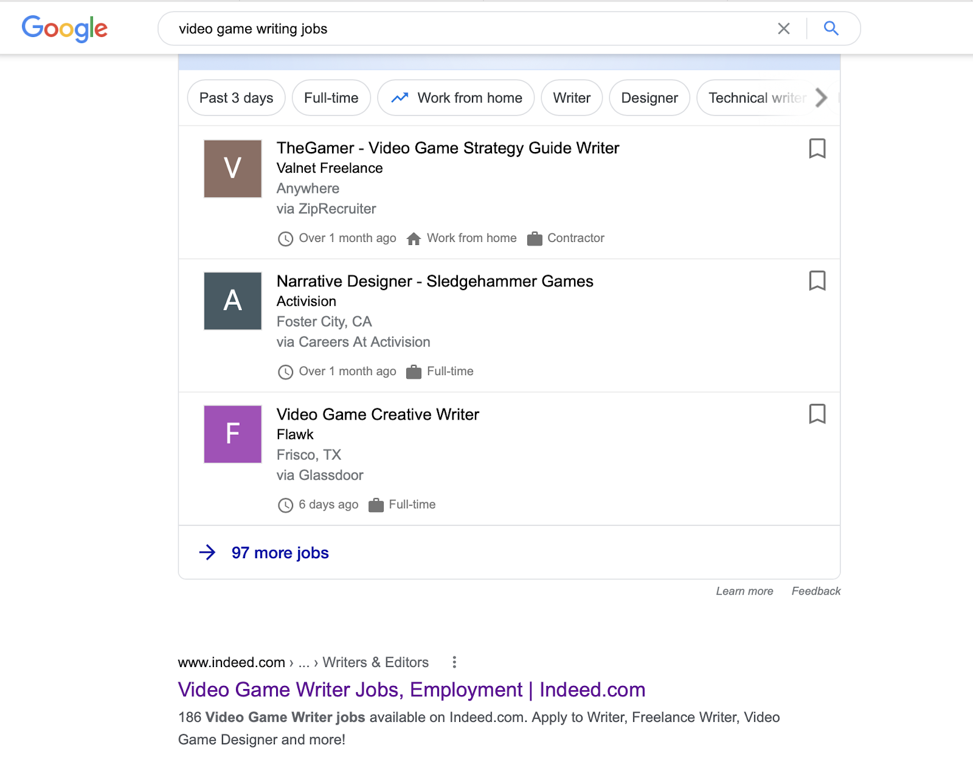Bookmark the Video Game Creative Writer job
This screenshot has width=973, height=779.
coord(817,414)
